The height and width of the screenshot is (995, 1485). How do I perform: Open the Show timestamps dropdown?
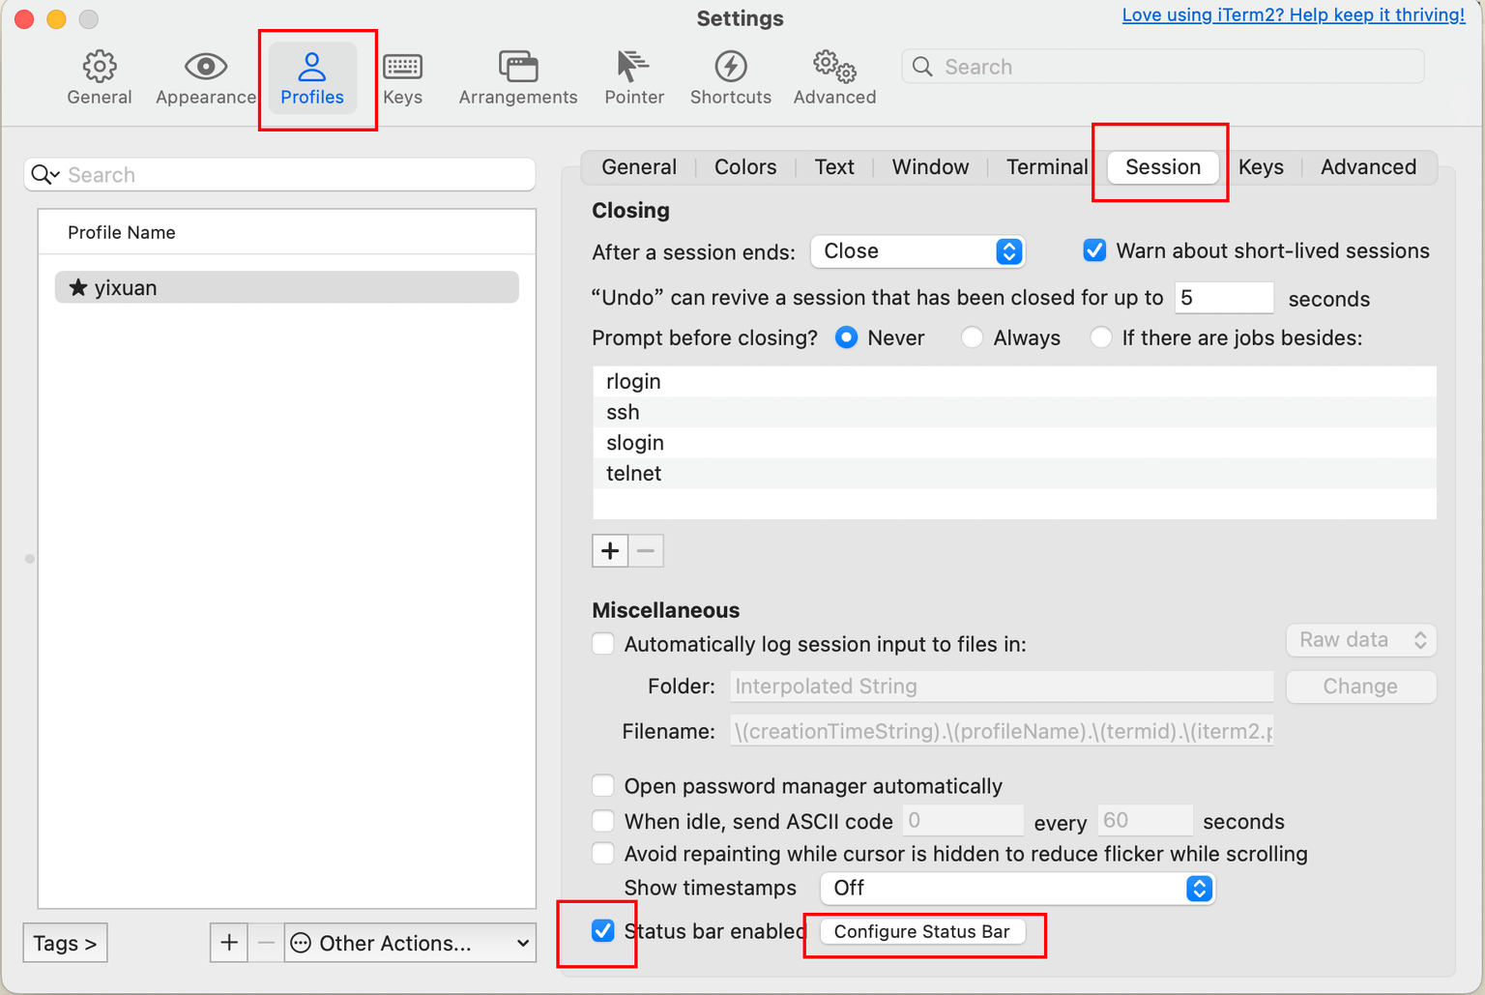[x=1017, y=889]
